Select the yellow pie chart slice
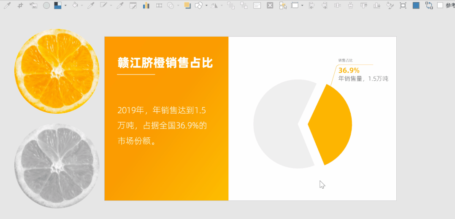This screenshot has height=219, width=455. [x=330, y=125]
